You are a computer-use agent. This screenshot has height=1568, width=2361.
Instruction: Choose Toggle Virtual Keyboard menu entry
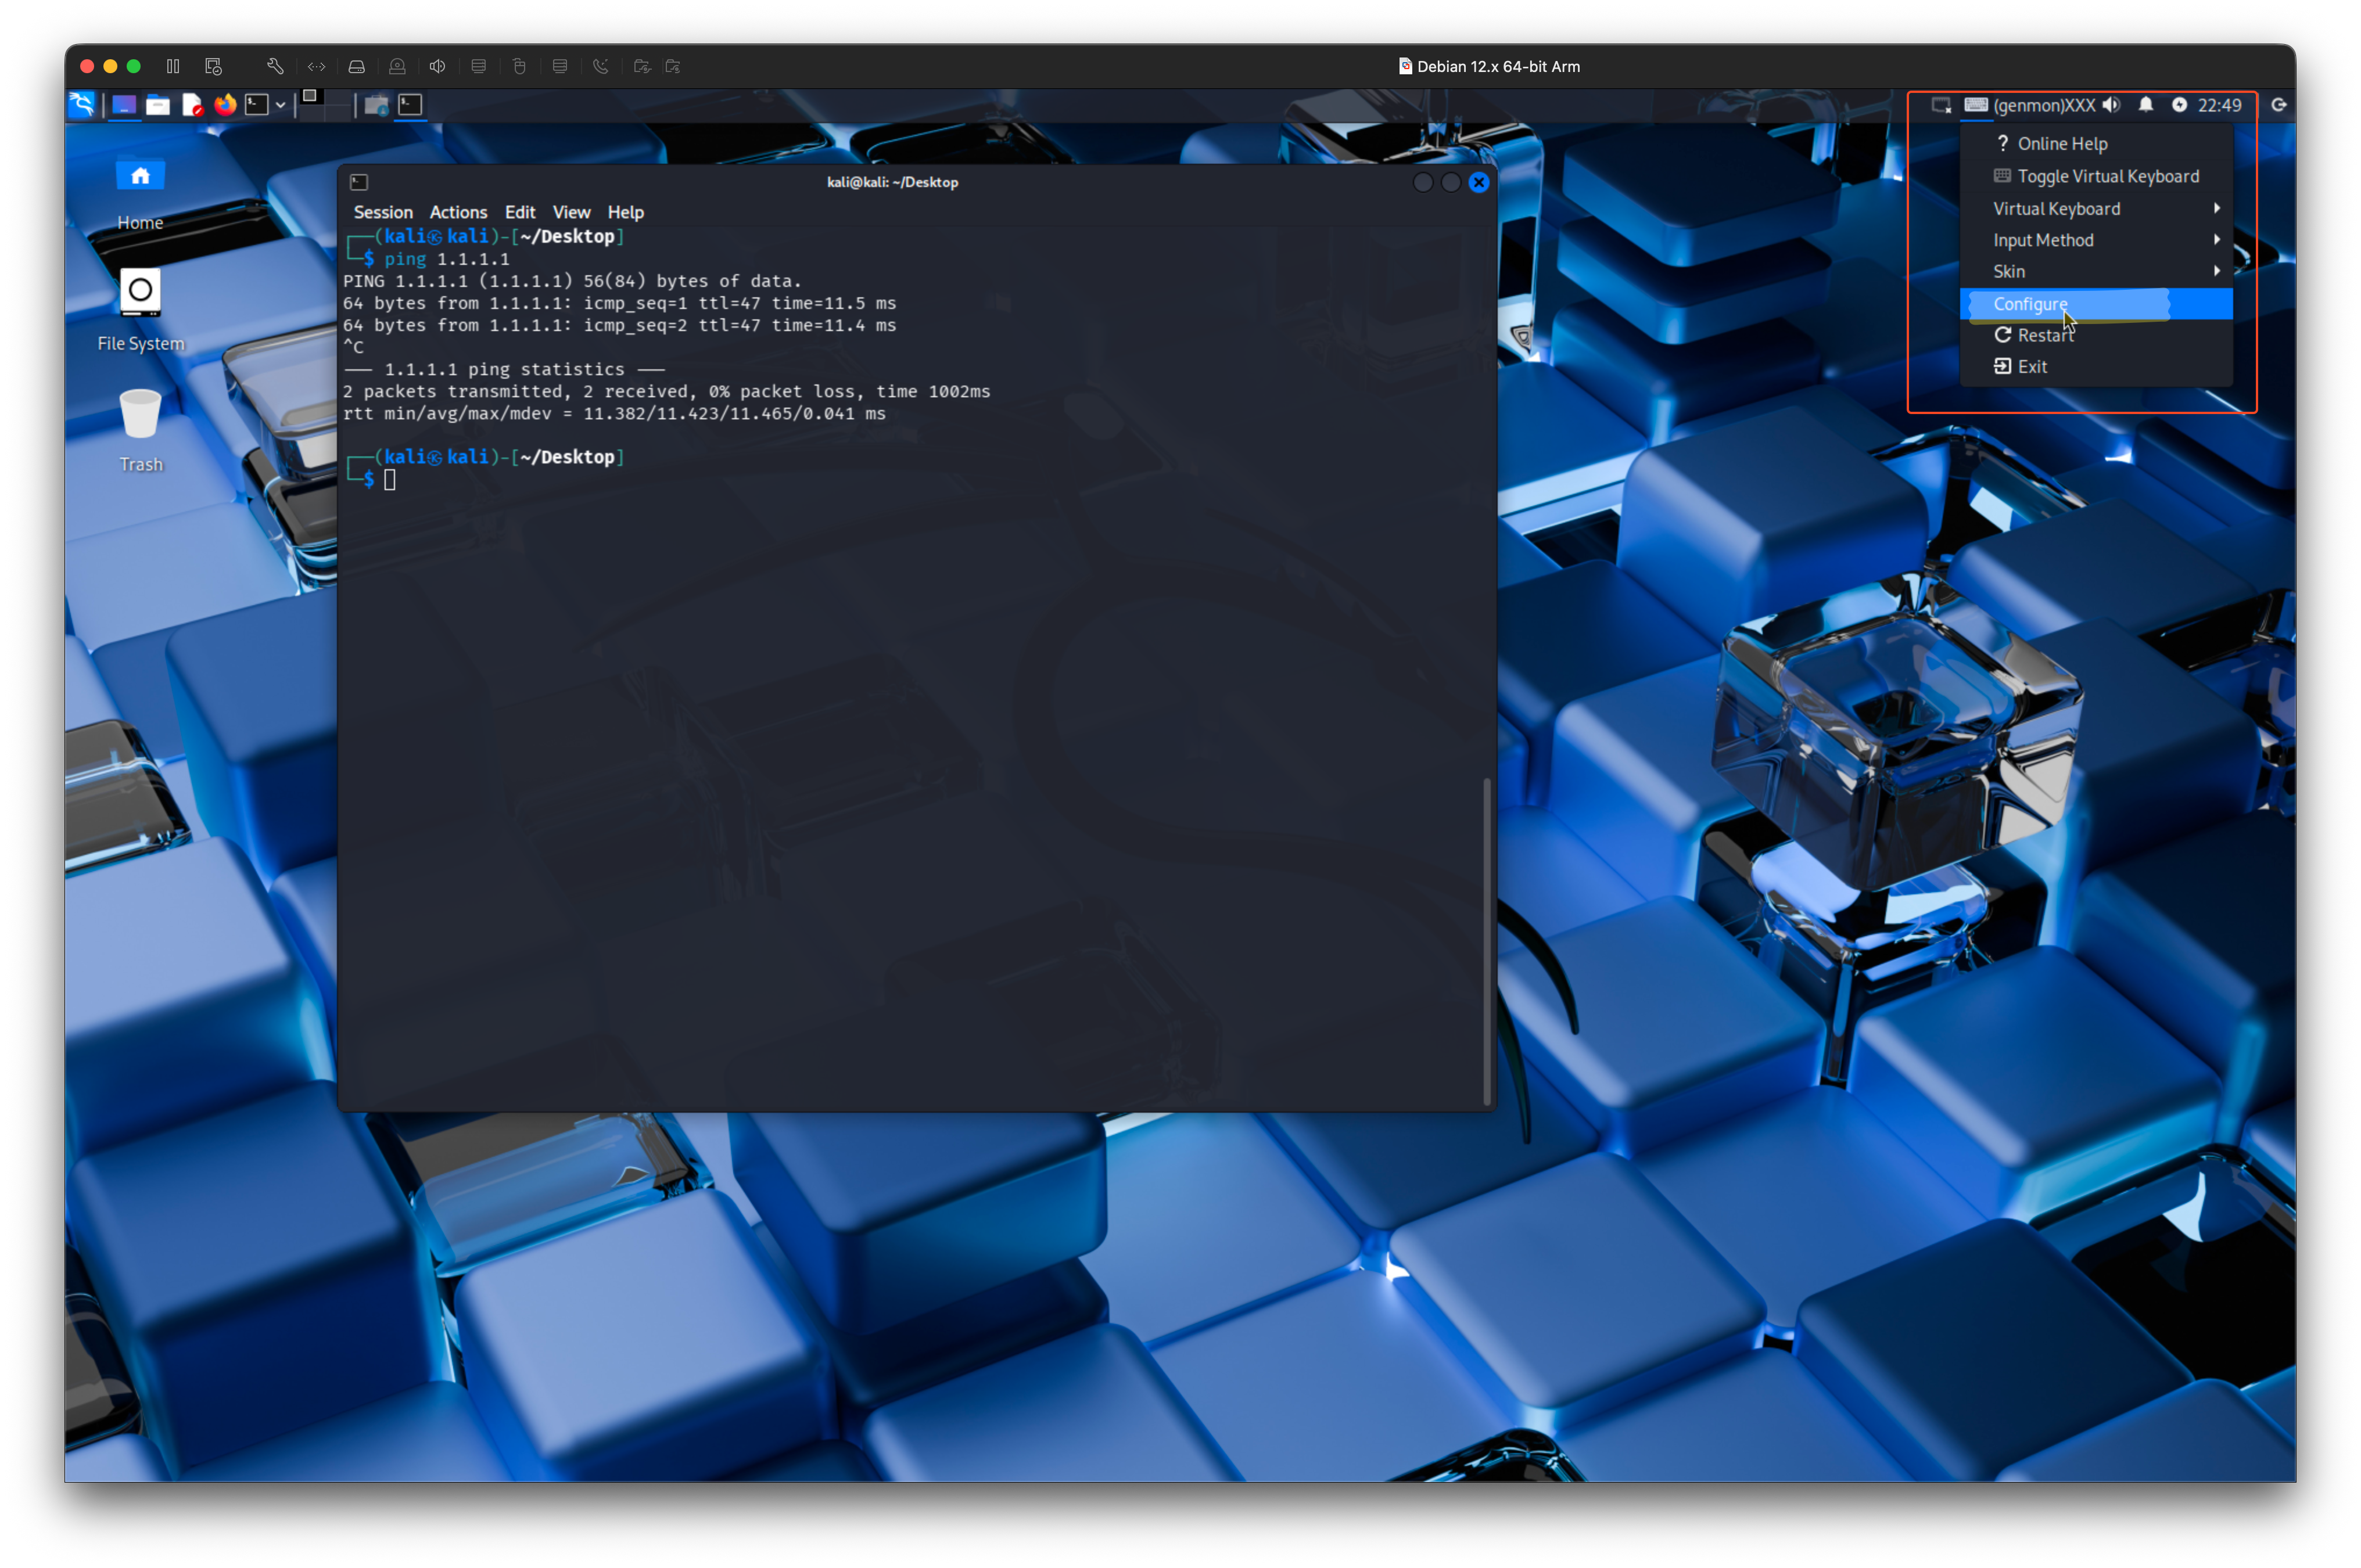[x=2096, y=176]
